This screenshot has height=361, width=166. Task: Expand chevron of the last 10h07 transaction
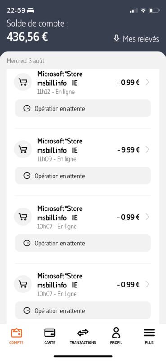pyautogui.click(x=148, y=285)
